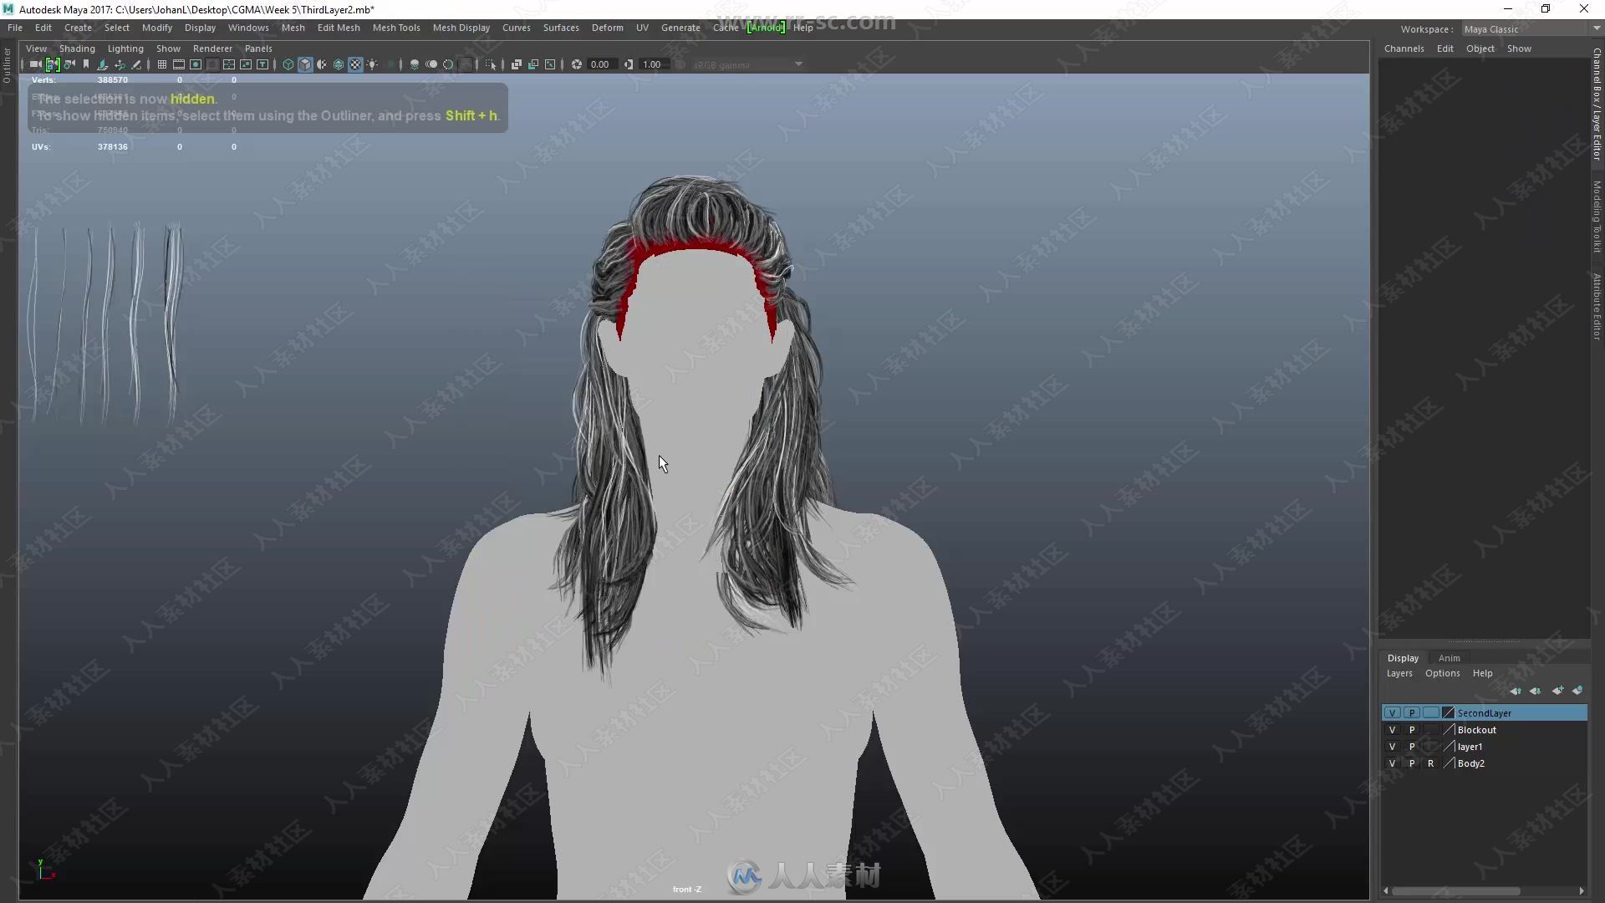Image resolution: width=1605 pixels, height=903 pixels.
Task: Toggle visibility V of SecondLayer
Action: tap(1392, 713)
